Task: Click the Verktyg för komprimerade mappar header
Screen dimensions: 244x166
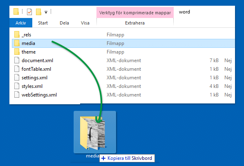Action: [x=135, y=13]
